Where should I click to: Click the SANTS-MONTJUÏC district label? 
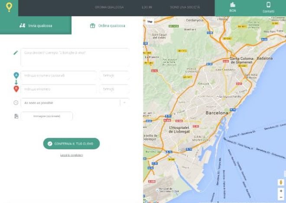click(x=201, y=138)
